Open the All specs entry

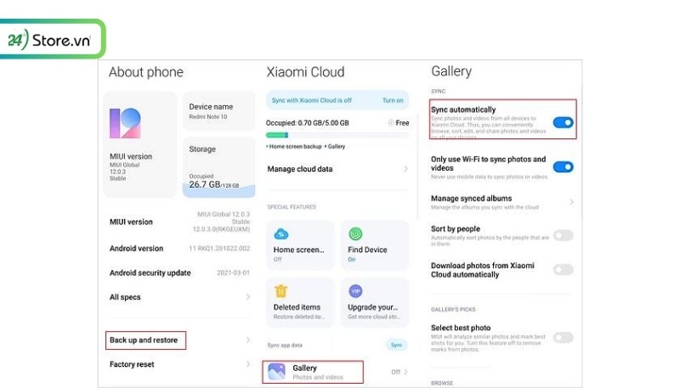coord(178,297)
